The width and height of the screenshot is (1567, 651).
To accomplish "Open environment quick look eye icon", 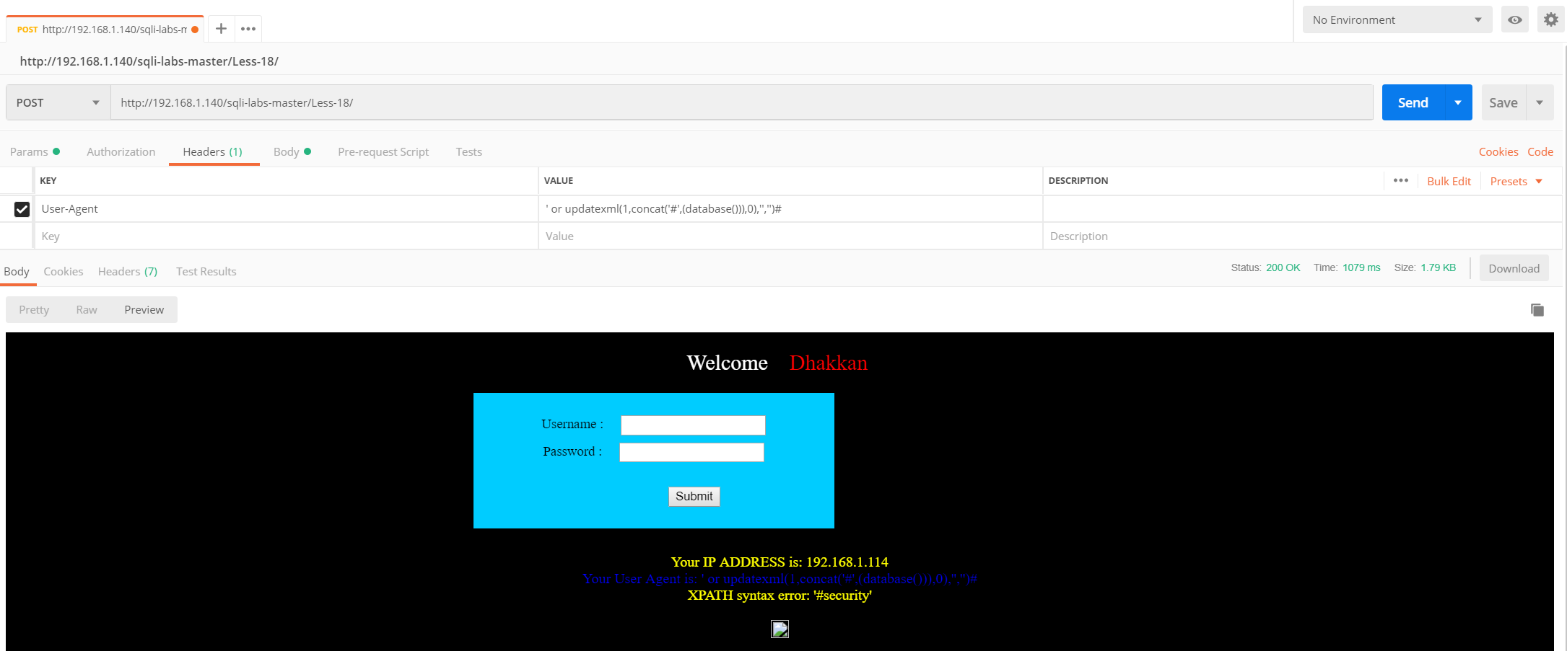I will click(1514, 20).
